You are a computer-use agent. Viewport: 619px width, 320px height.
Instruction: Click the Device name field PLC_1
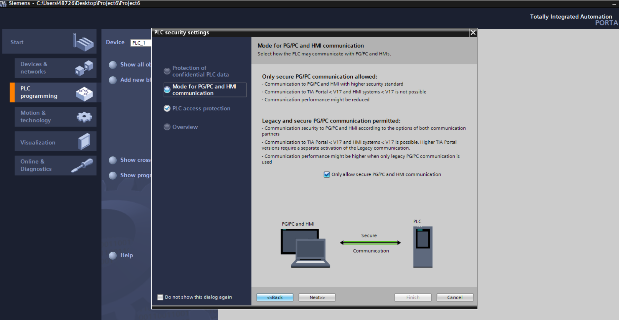point(141,43)
